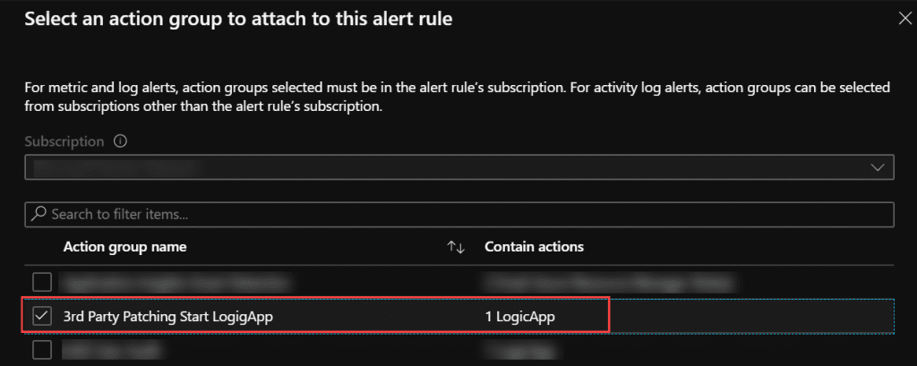Click the sort arrows icon beside Action group name
This screenshot has height=366, width=917.
[456, 247]
